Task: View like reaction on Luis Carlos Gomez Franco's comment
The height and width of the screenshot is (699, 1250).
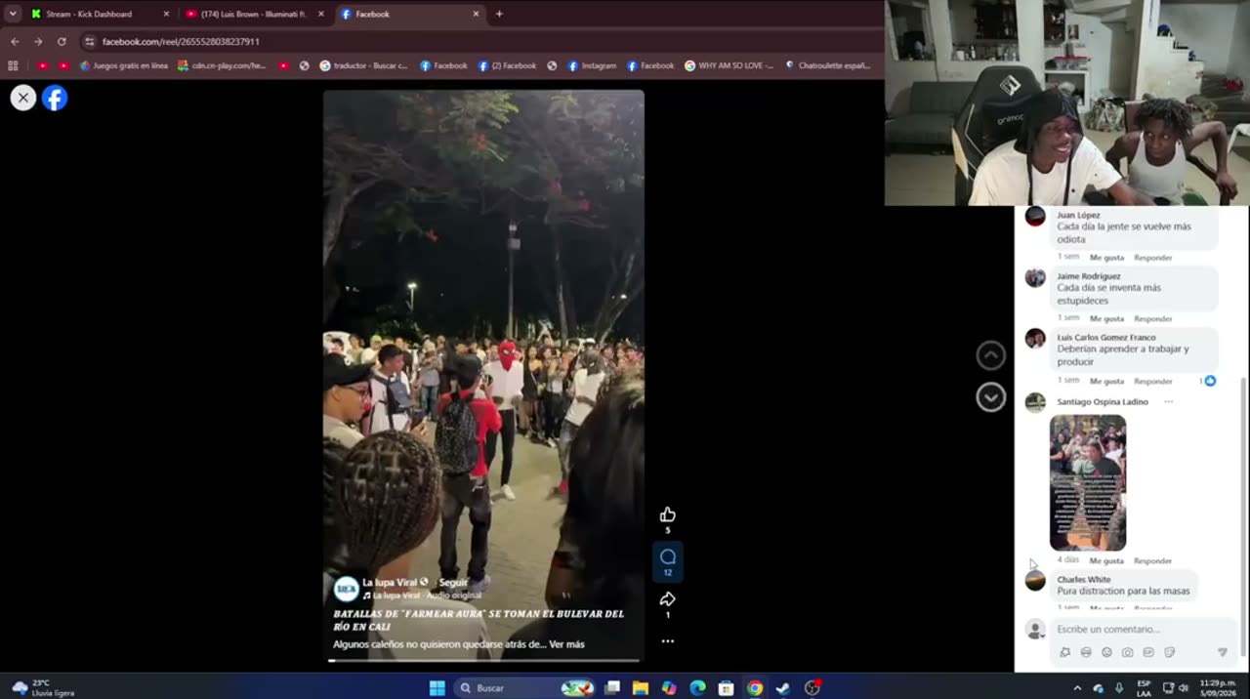Action: pyautogui.click(x=1209, y=381)
